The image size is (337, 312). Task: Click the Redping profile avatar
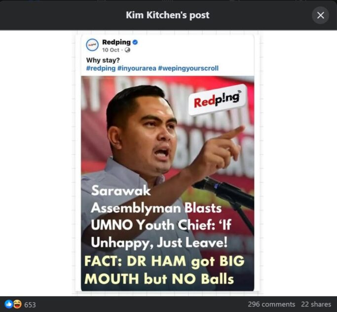(x=92, y=45)
